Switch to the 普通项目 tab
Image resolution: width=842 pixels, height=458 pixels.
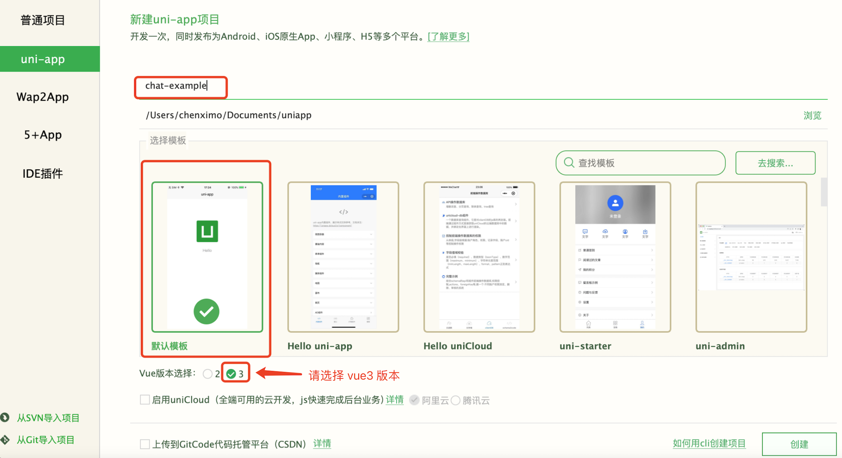coord(43,20)
